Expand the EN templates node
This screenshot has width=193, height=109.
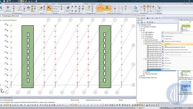click(140, 76)
